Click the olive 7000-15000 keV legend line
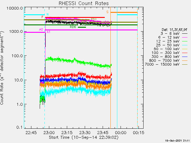This screenshot has width=191, height=143. [x=185, y=64]
